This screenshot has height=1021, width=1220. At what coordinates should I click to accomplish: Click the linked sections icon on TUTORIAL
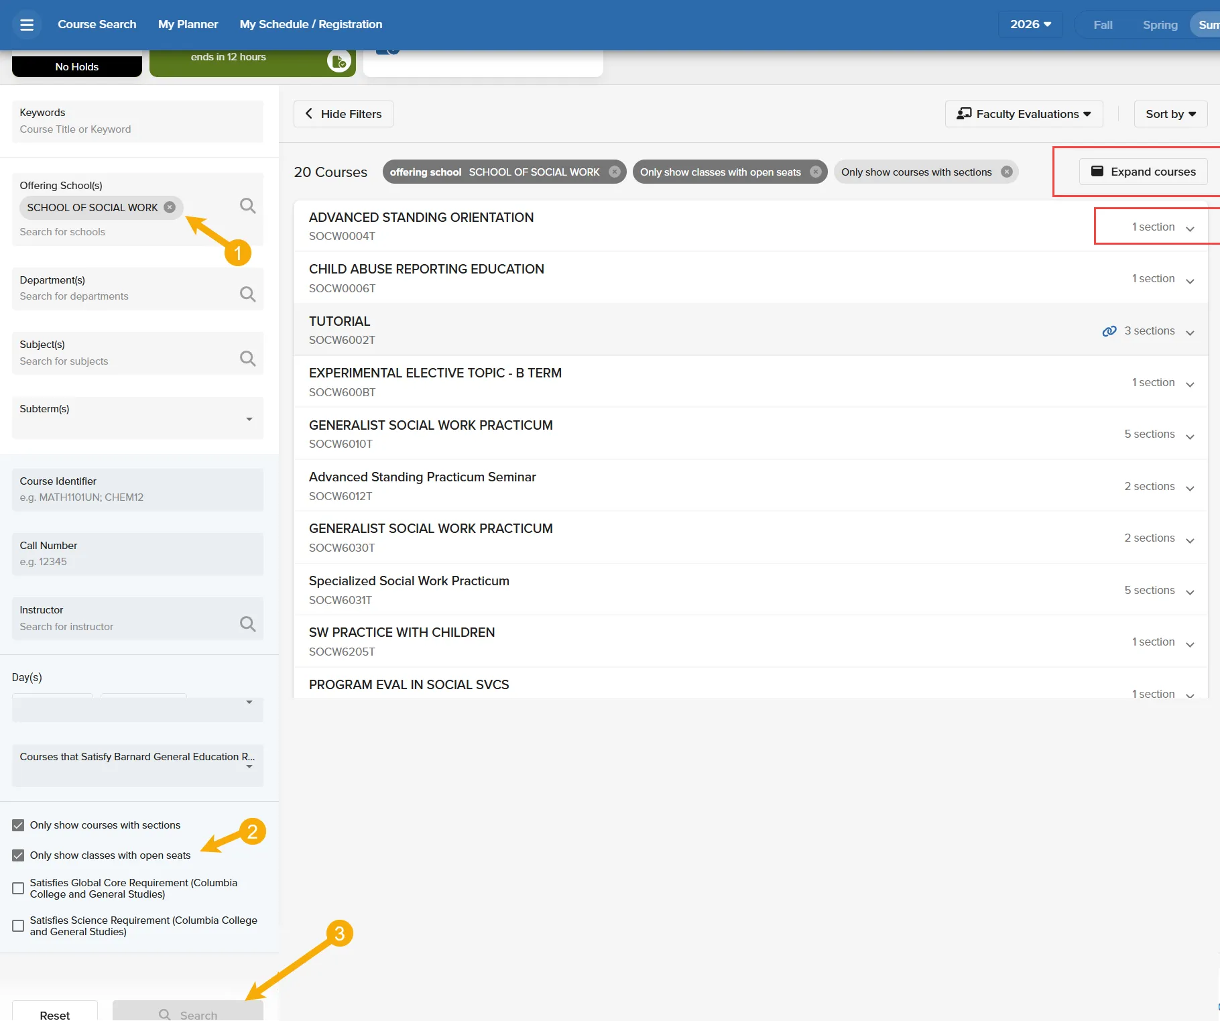(1109, 331)
